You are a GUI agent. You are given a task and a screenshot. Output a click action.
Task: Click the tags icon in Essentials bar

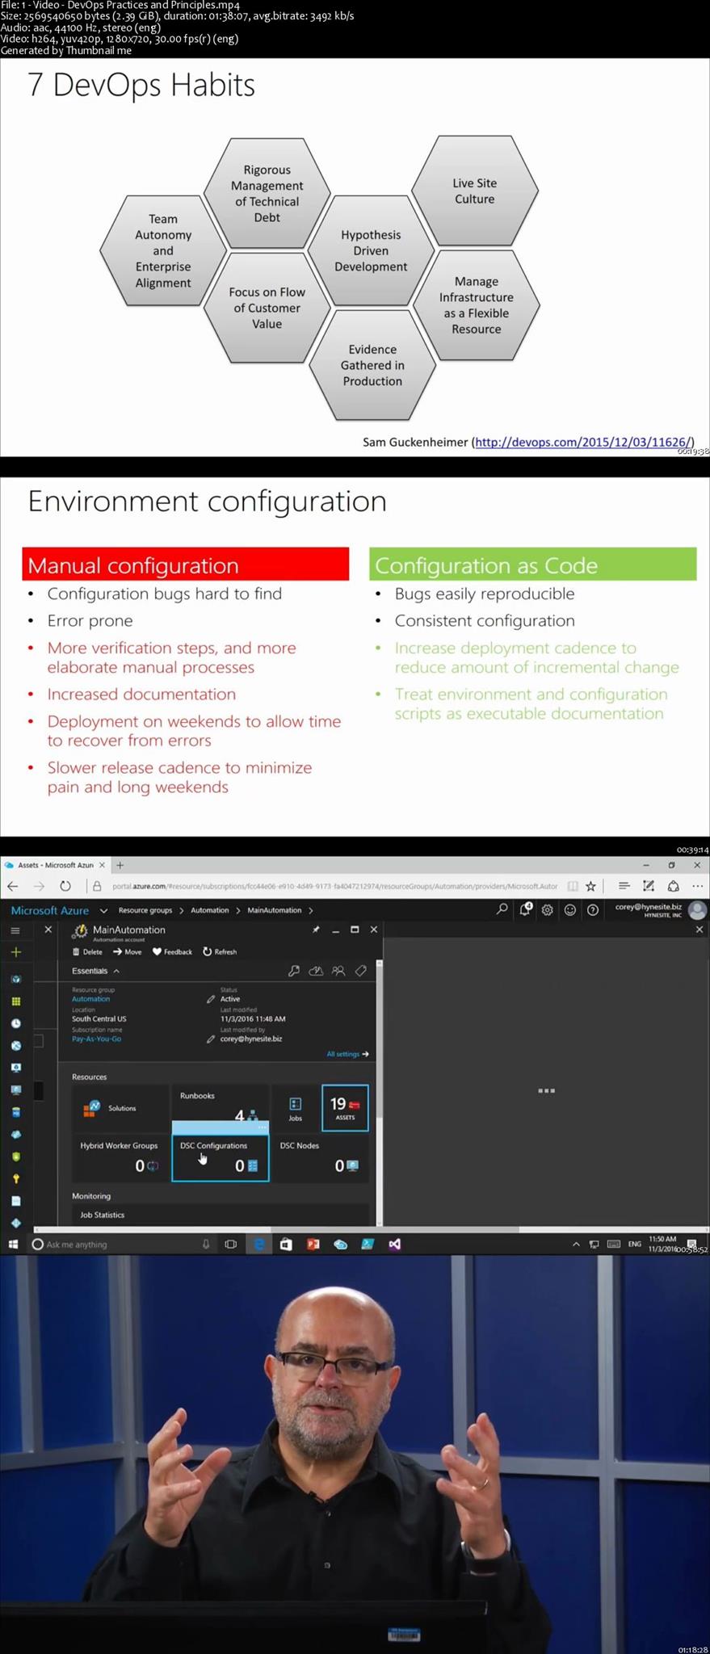tap(361, 971)
